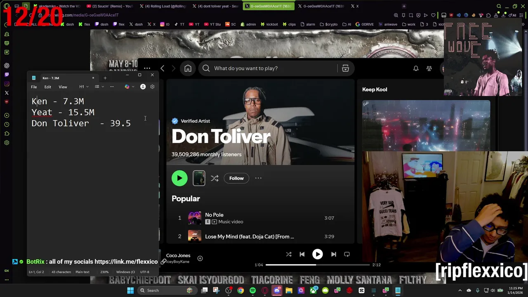Click the Windows taskbar search box
This screenshot has width=528, height=297.
click(166, 290)
